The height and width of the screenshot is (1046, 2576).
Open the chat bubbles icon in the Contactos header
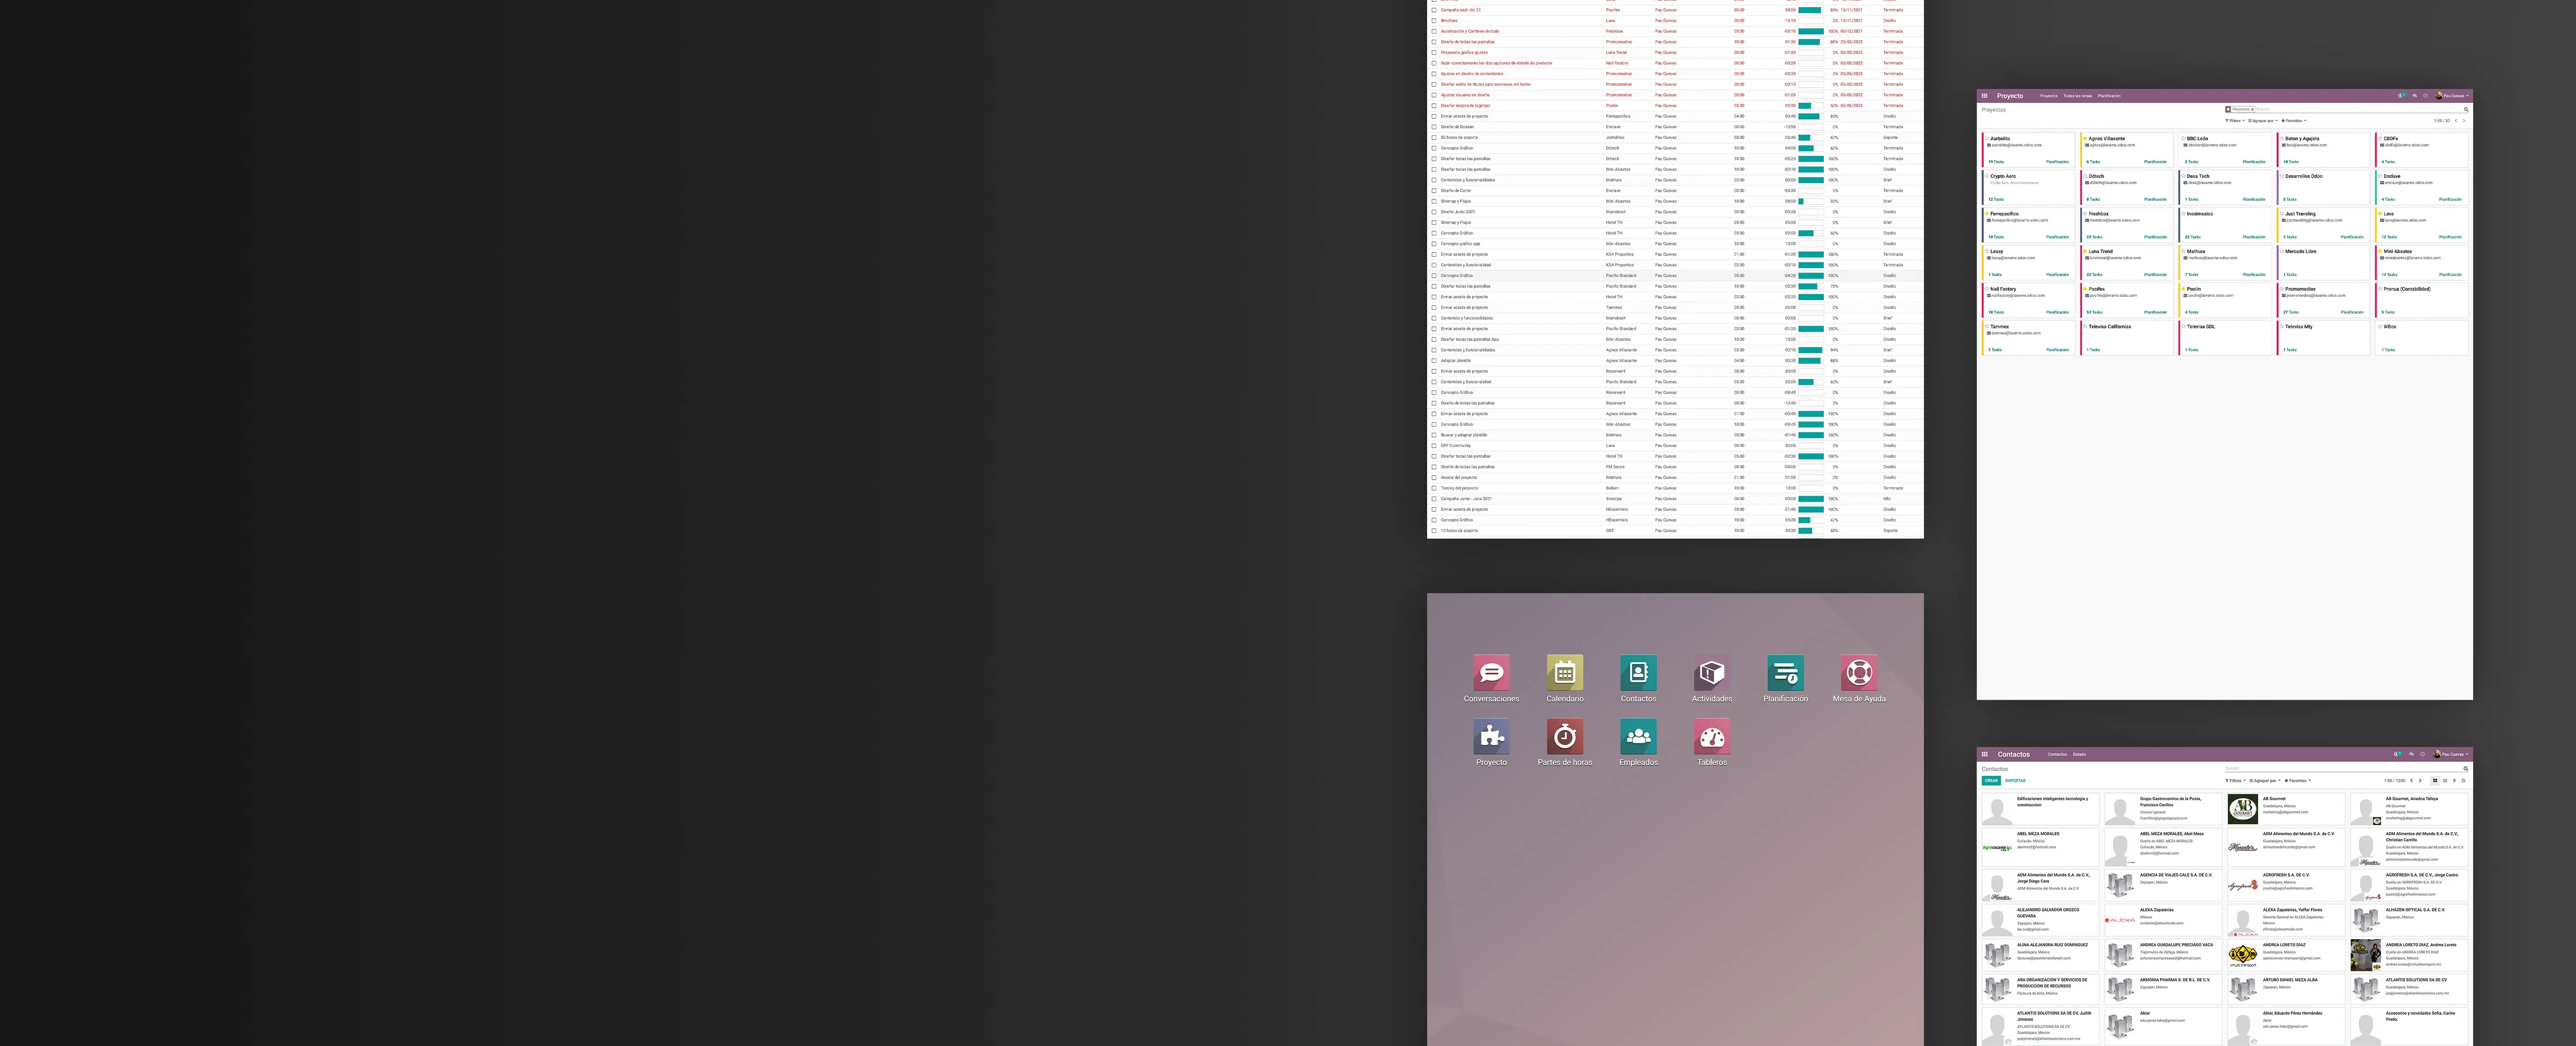2411,754
